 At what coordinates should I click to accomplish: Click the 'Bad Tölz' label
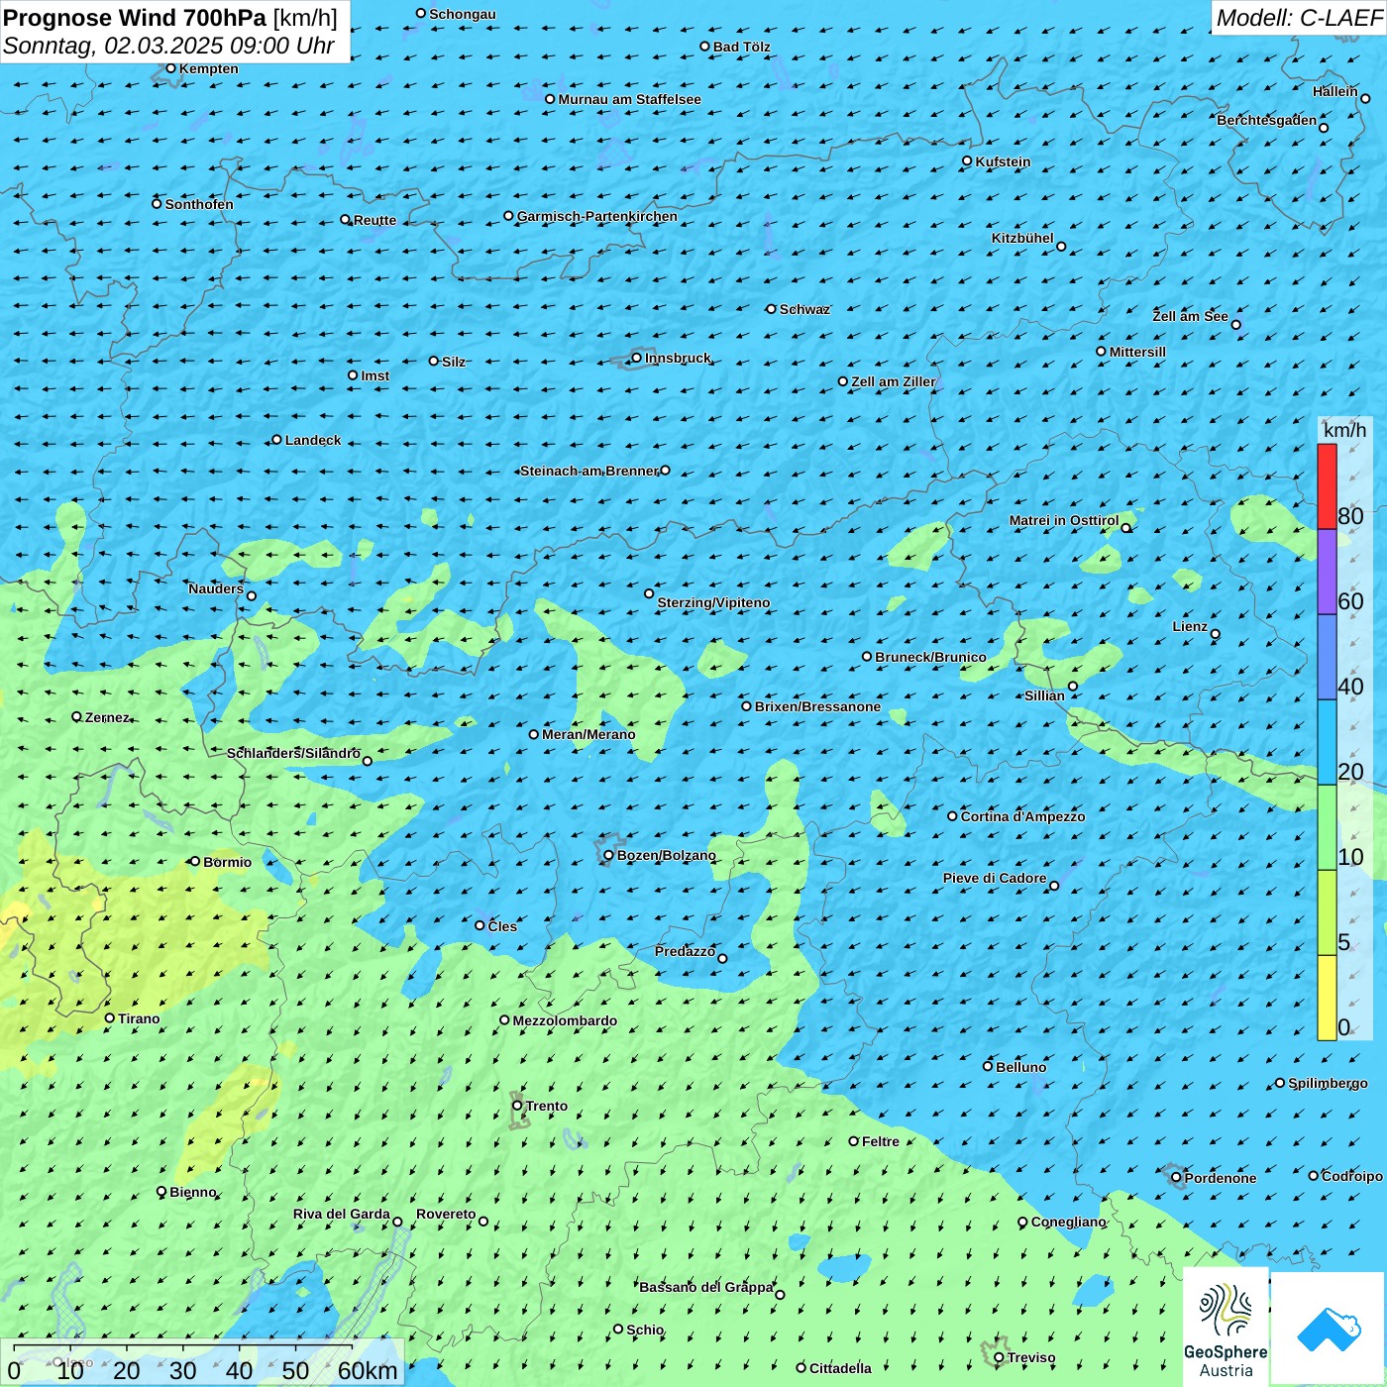pyautogui.click(x=741, y=47)
